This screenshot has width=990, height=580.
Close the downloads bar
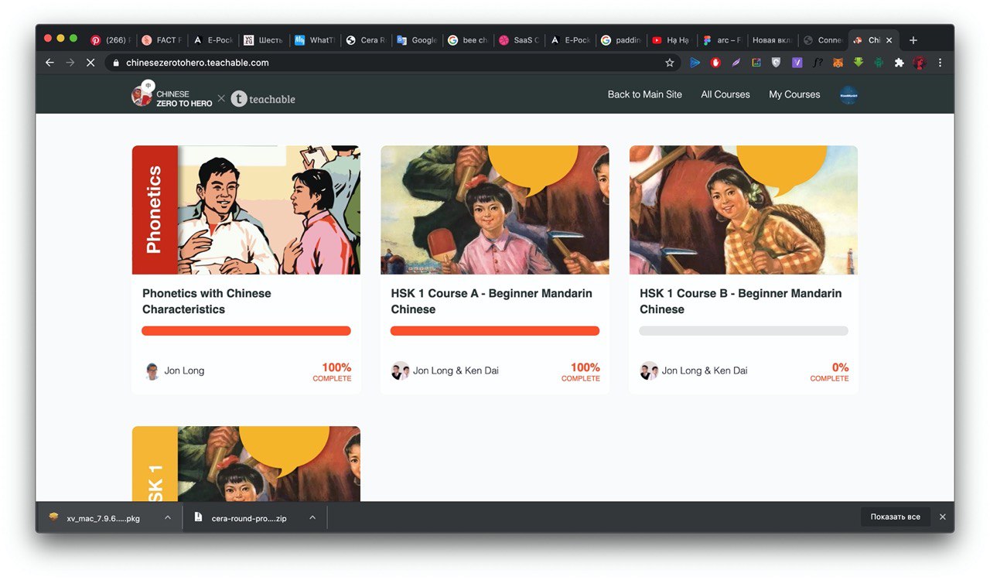942,517
